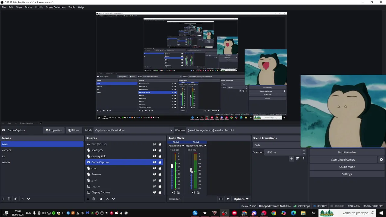Open transition properties three-dot menu
Viewport: 386px width, 217px height.
point(304,159)
